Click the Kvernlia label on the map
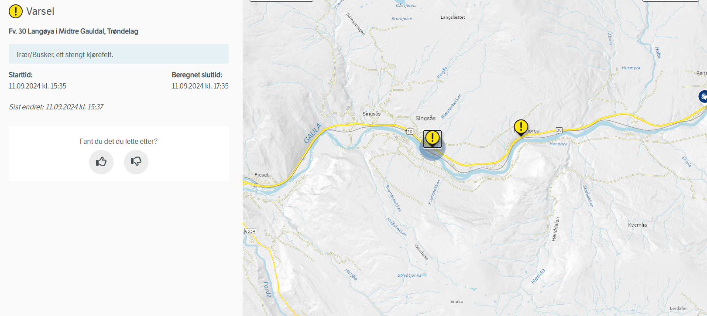This screenshot has width=707, height=316. pyautogui.click(x=637, y=225)
